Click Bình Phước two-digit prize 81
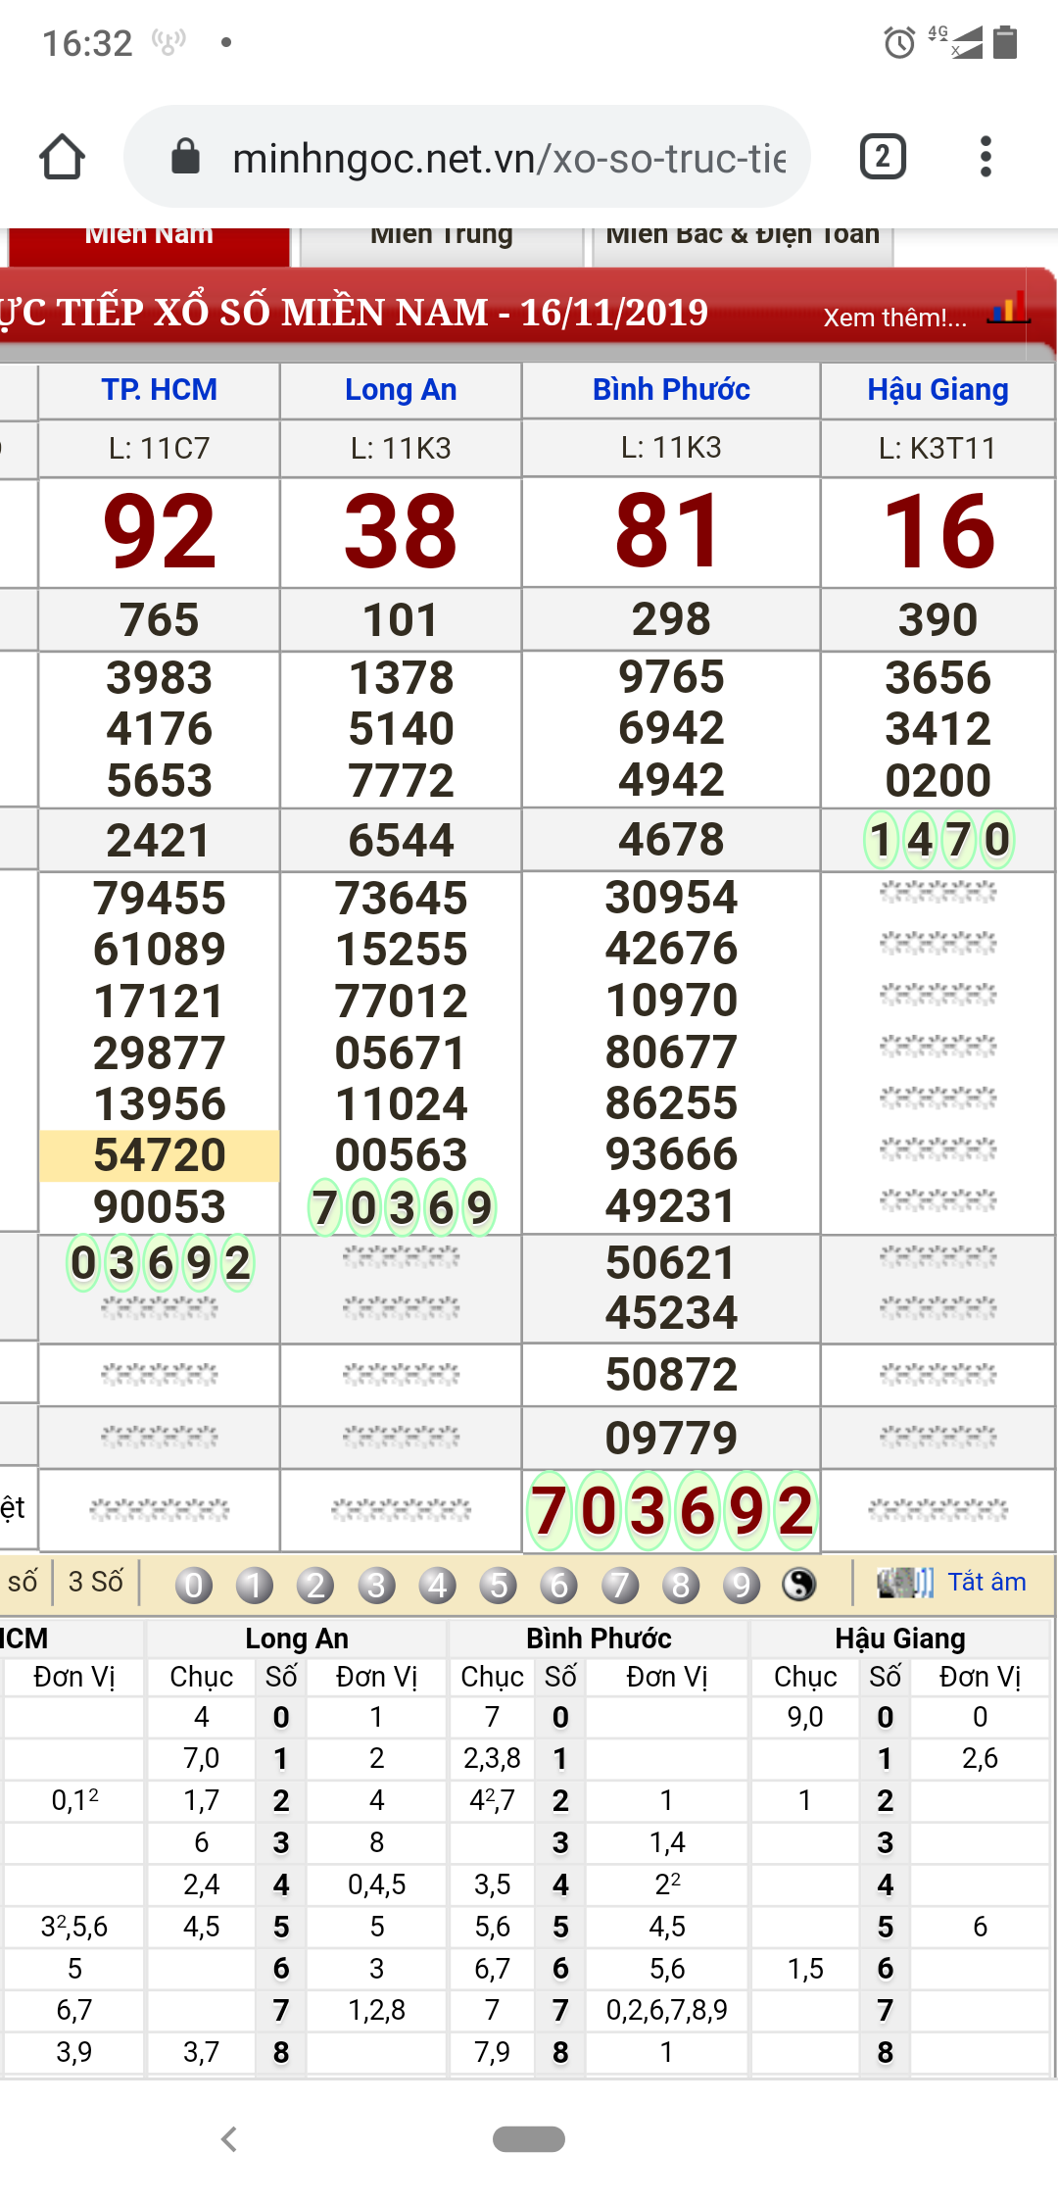This screenshot has width=1058, height=2201. [x=671, y=531]
